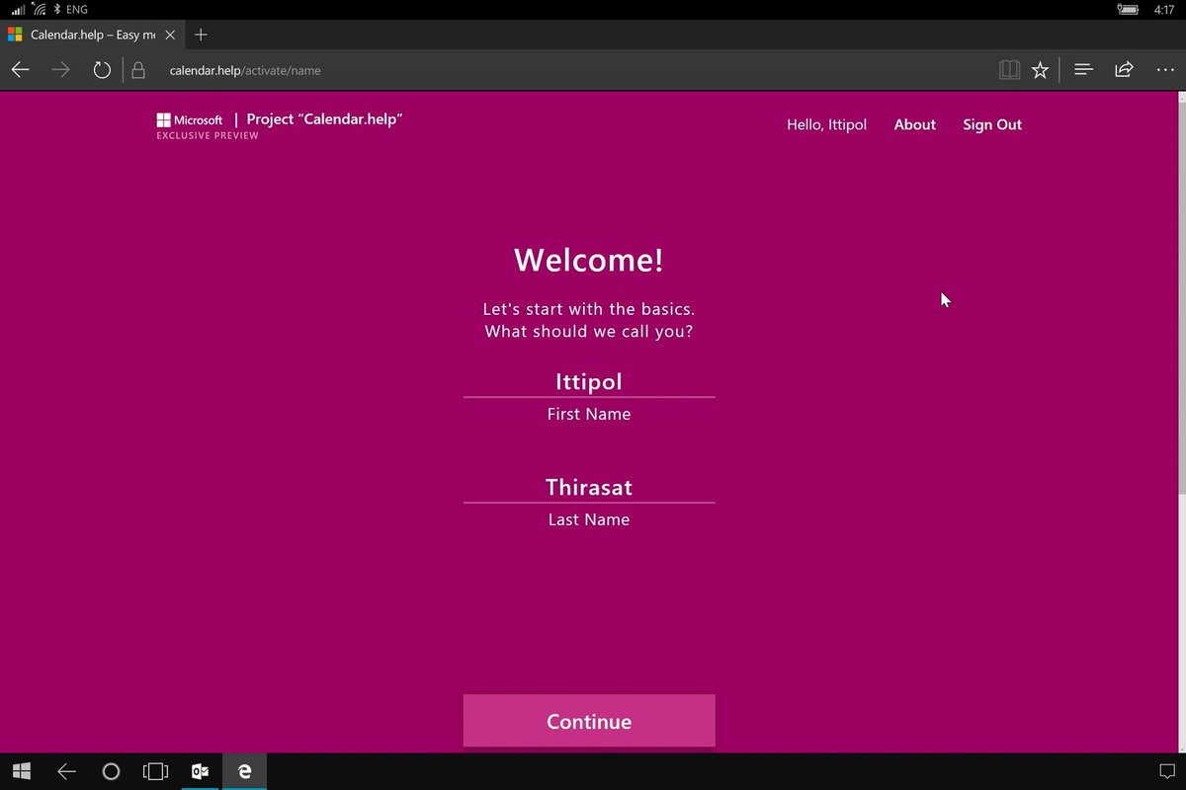Open Task View on the taskbar
1186x790 pixels.
[155, 771]
